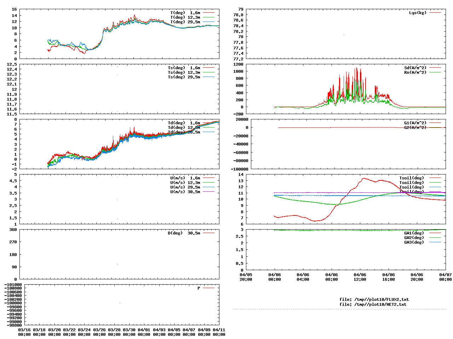Screen dimensions: 453x339
Task: Select the GW2(deg) legend entry
Action: click(x=414, y=238)
